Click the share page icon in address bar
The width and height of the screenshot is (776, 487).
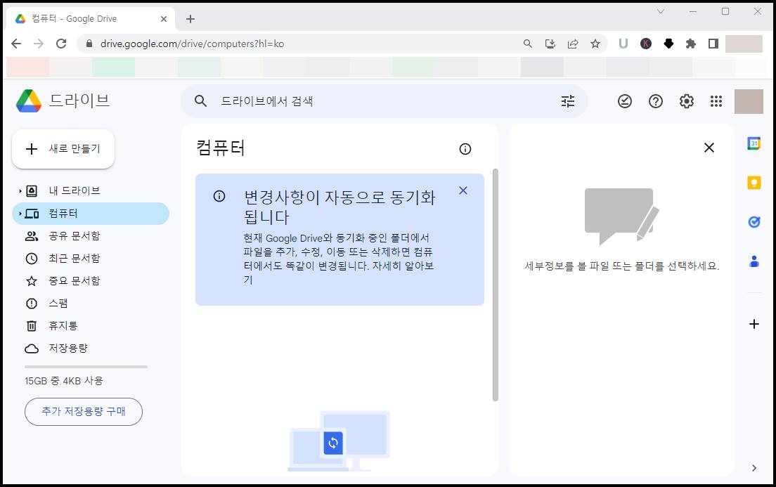pyautogui.click(x=573, y=44)
